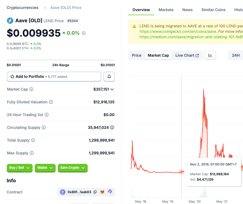Click the breadcrumb chevron after Cryptocurrencies
The image size is (243, 204).
coord(45,8)
